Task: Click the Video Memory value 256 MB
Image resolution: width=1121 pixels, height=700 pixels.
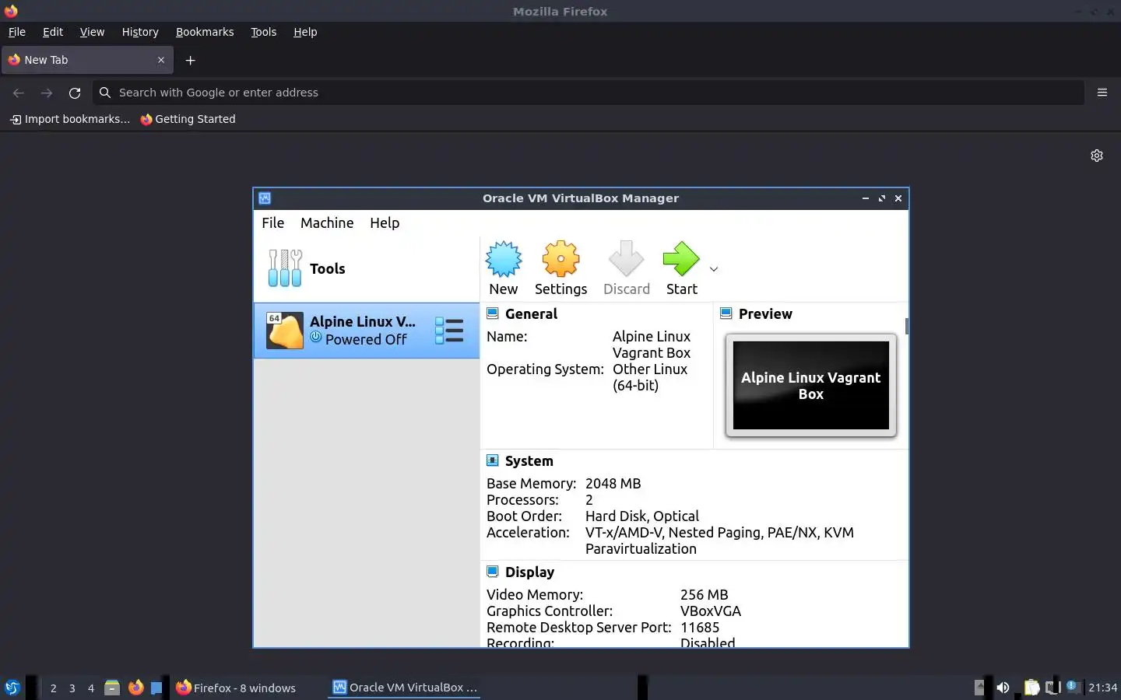Action: (x=704, y=594)
